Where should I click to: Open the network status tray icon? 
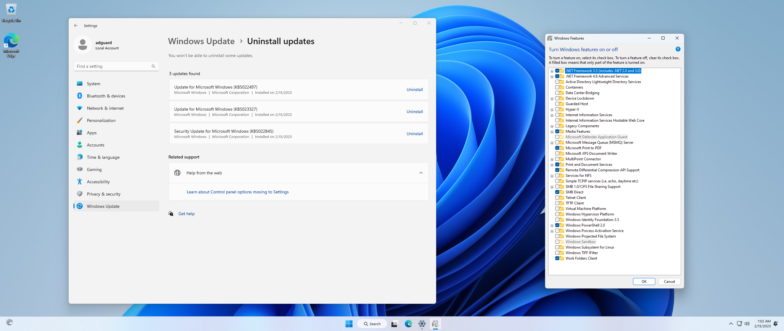pyautogui.click(x=739, y=324)
